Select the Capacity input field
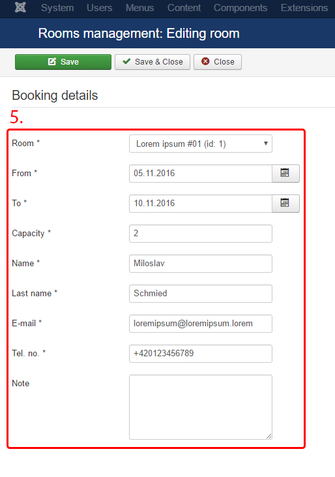The width and height of the screenshot is (335, 477). pos(201,234)
